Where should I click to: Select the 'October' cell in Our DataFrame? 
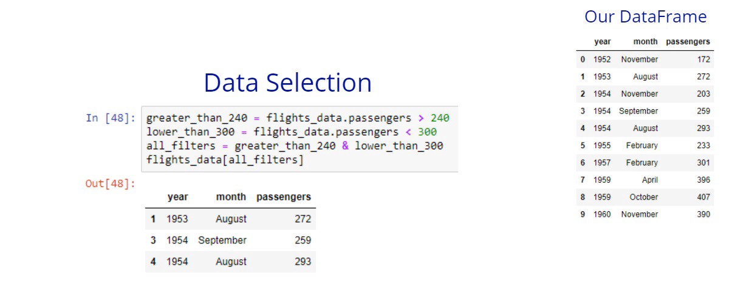643,197
